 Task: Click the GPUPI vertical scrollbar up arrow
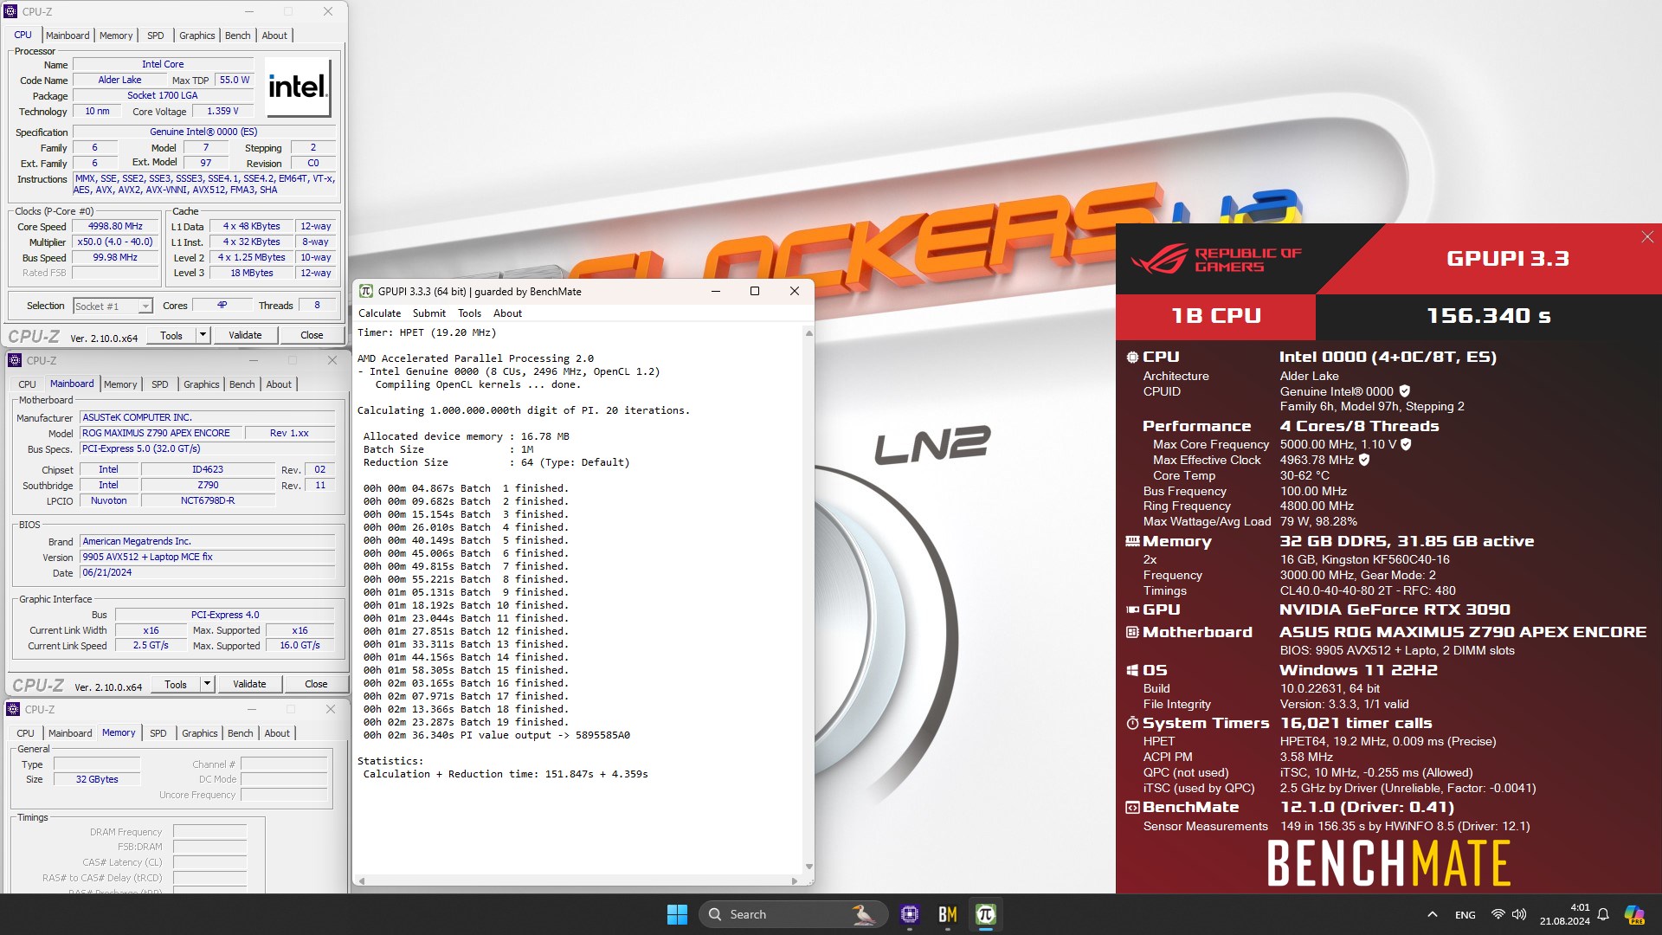coord(809,333)
